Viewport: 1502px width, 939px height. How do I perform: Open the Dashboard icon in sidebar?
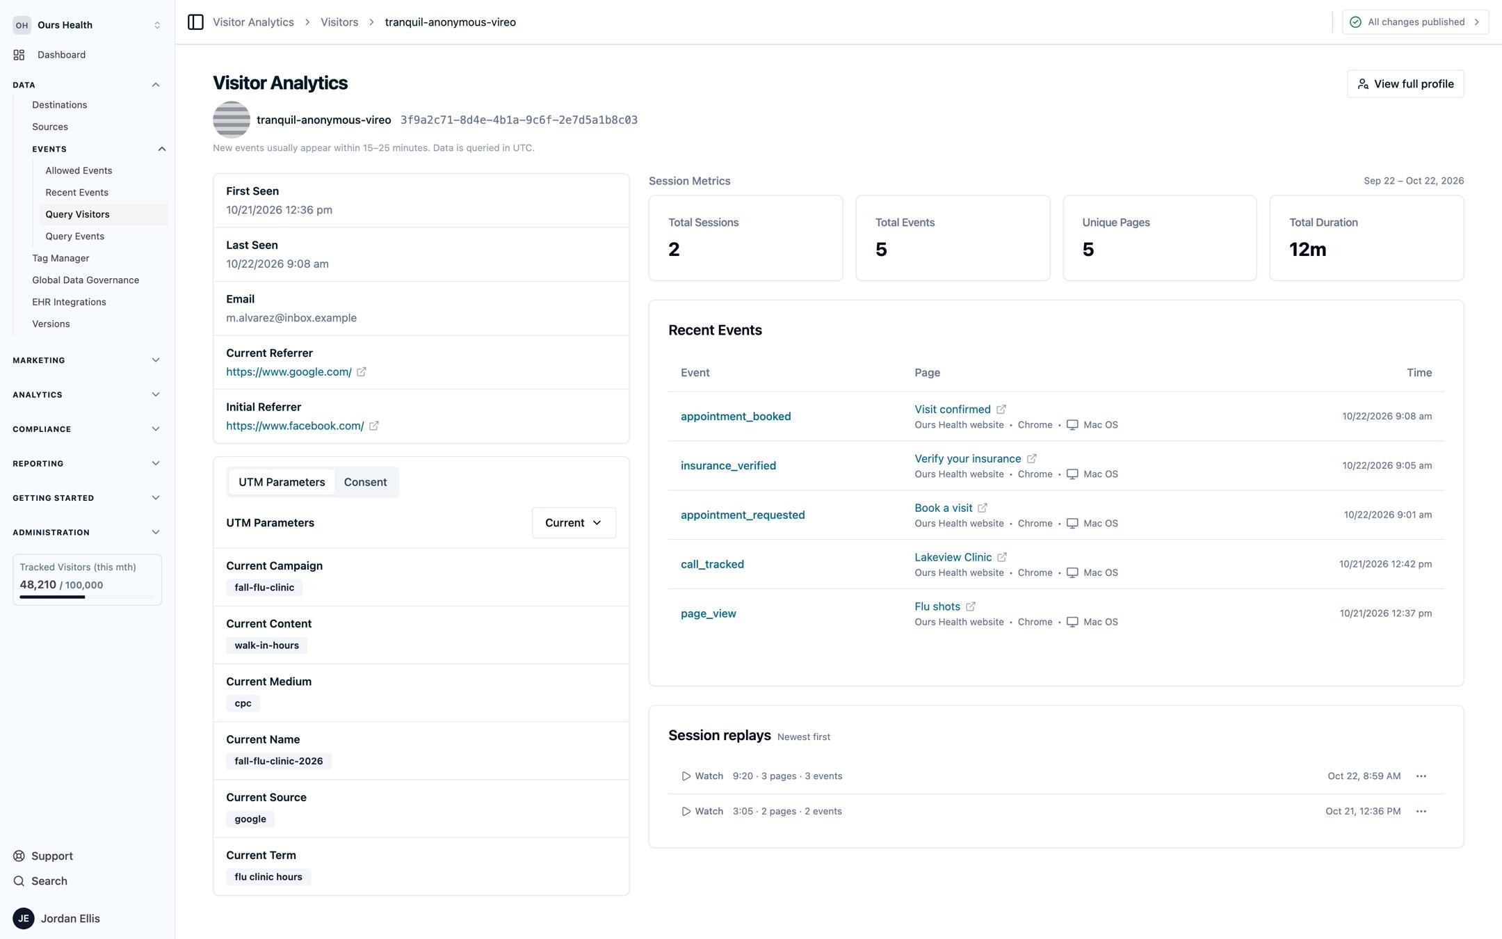19,55
